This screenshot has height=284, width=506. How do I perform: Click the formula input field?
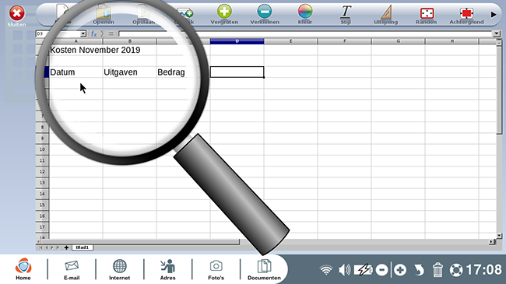click(x=305, y=33)
